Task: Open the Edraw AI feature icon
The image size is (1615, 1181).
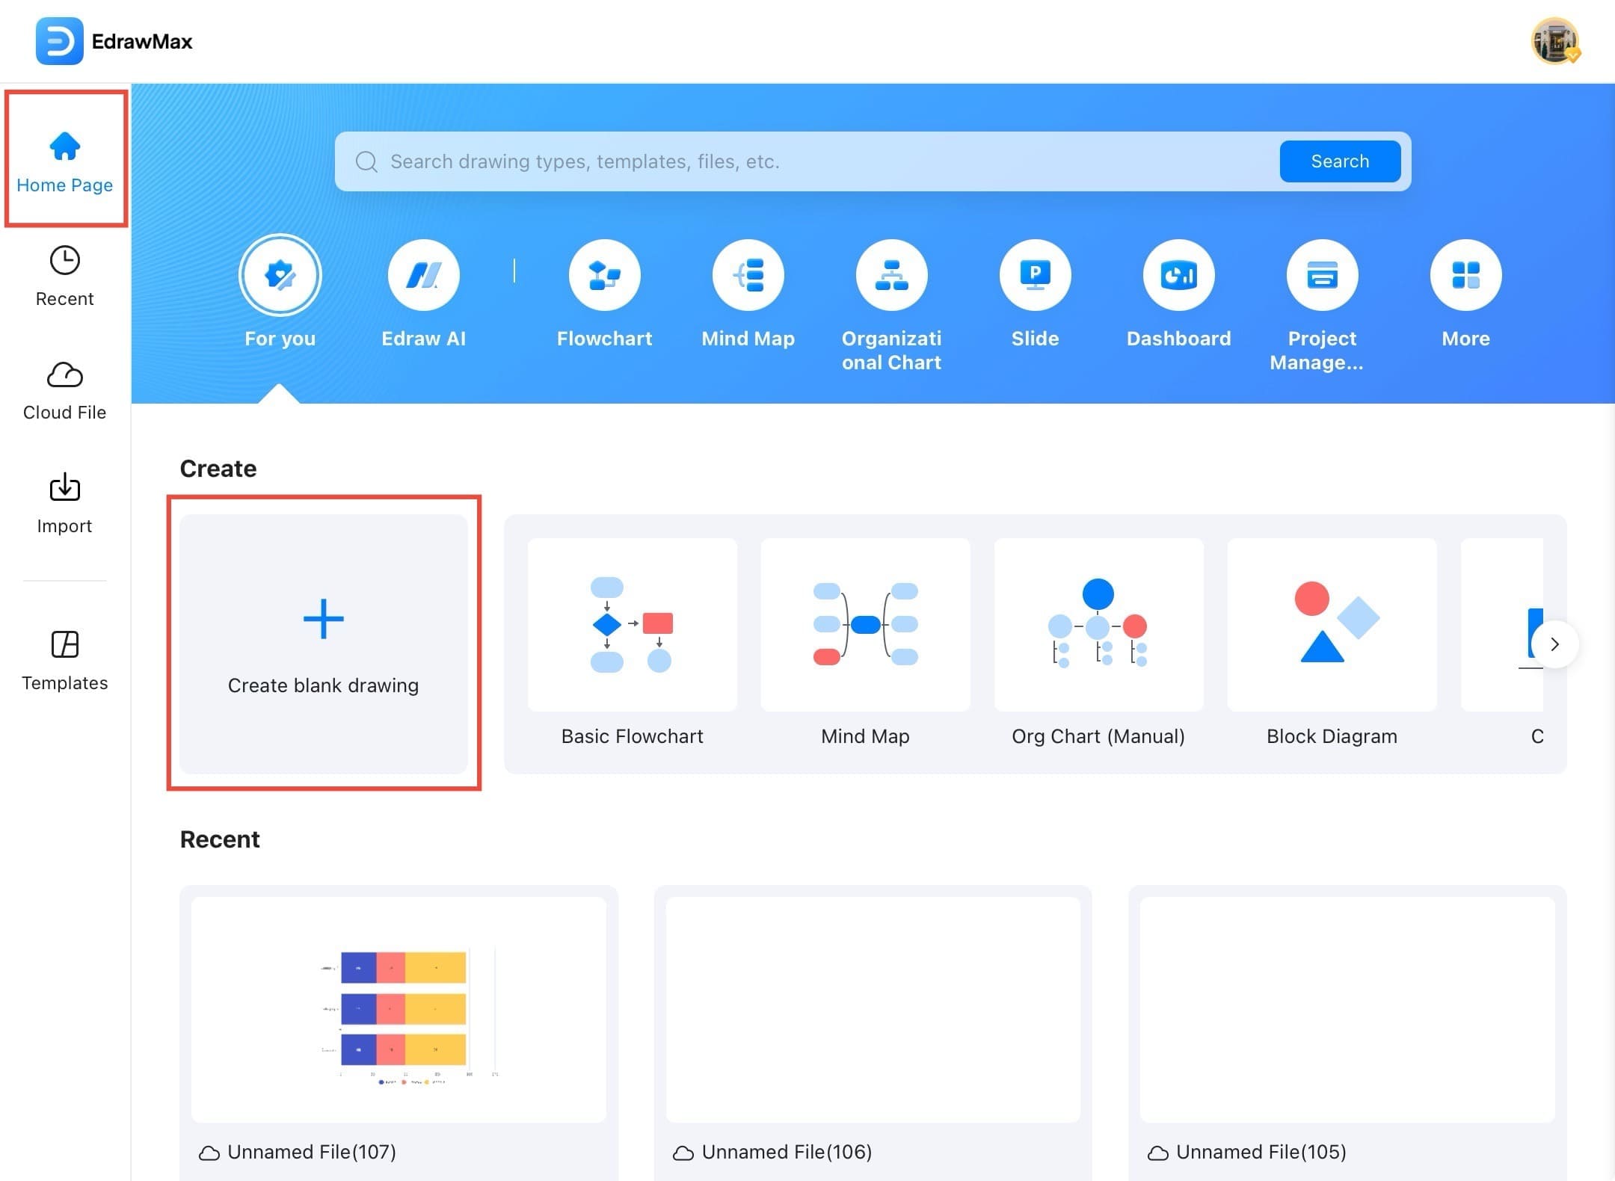Action: pos(423,275)
